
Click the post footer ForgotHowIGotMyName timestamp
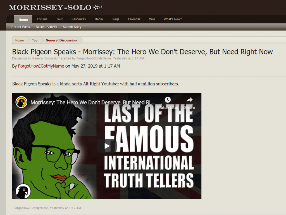[47, 208]
